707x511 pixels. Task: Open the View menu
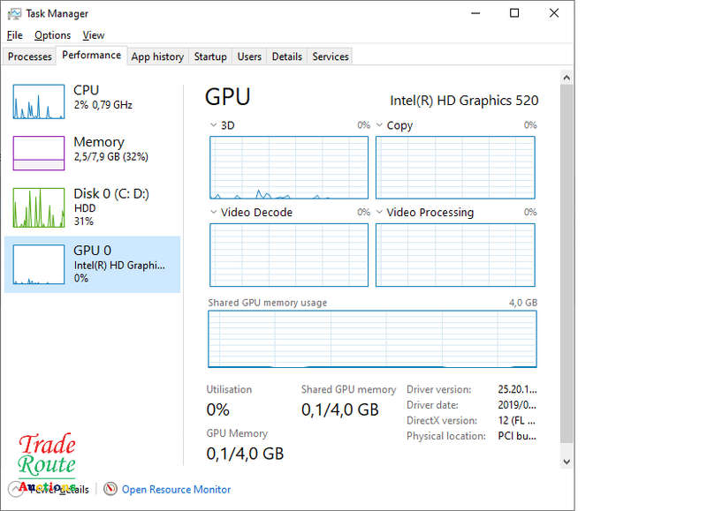click(94, 35)
